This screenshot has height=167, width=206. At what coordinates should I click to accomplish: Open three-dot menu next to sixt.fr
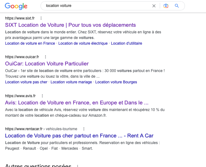tap(41, 18)
